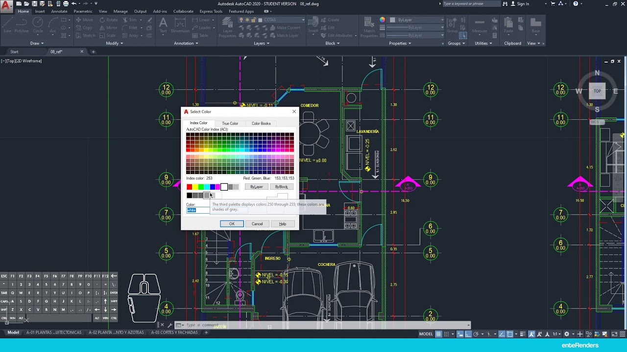Image resolution: width=627 pixels, height=352 pixels.
Task: Open the Parametric ribbon tab
Action: 83,11
